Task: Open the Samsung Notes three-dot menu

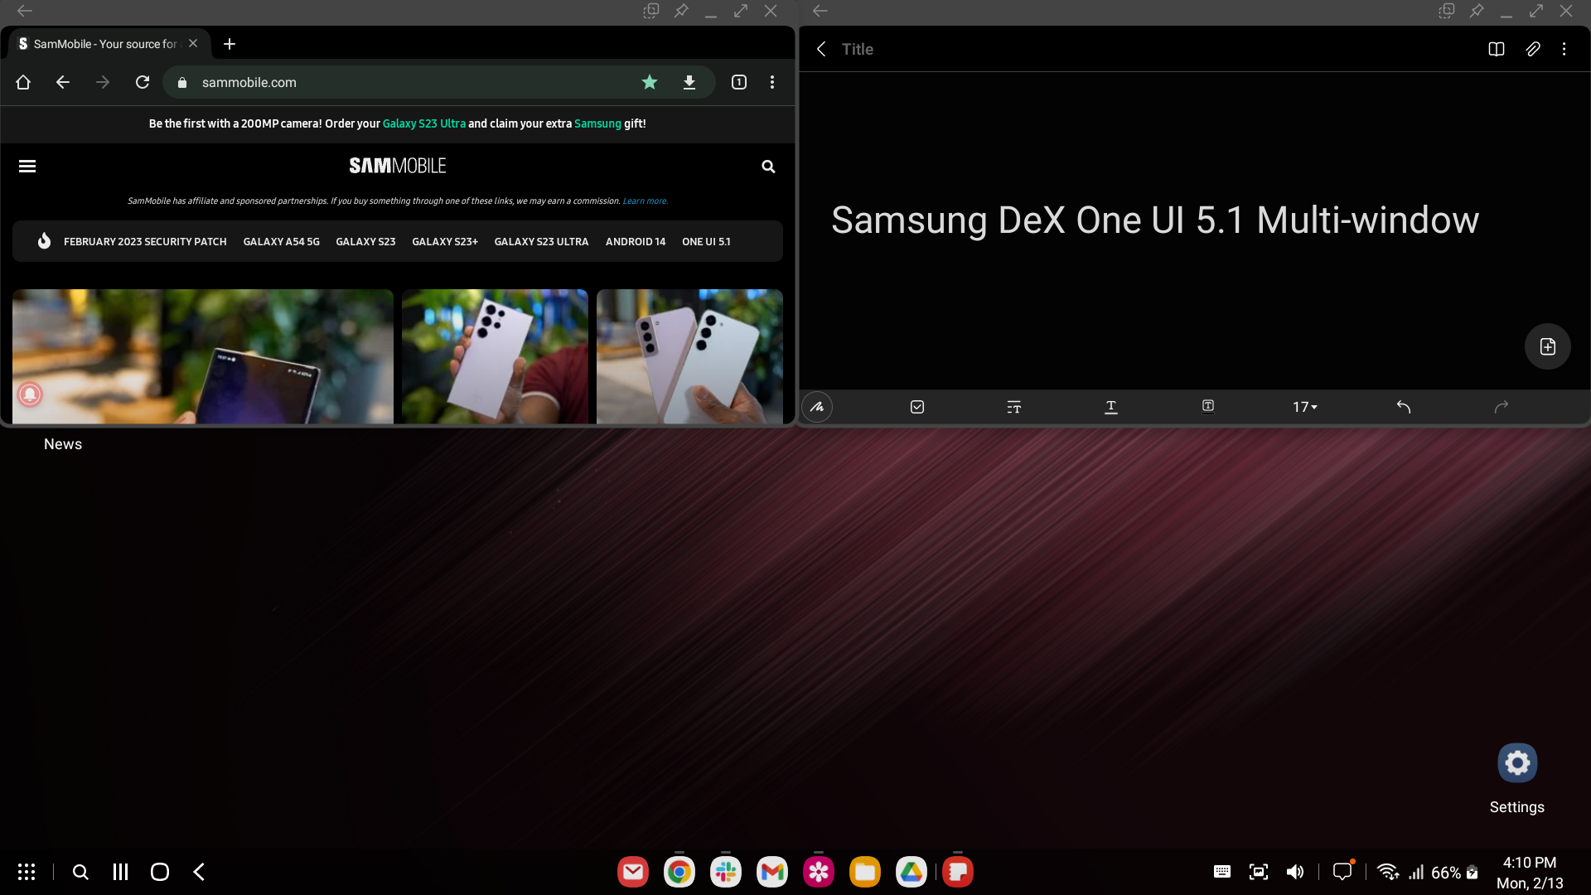Action: point(1564,50)
